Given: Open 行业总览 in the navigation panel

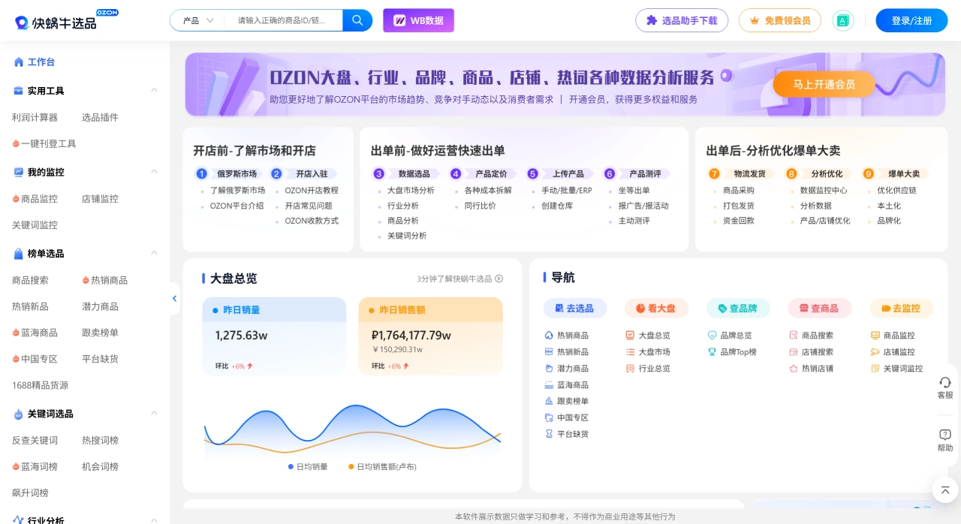Looking at the screenshot, I should 648,369.
